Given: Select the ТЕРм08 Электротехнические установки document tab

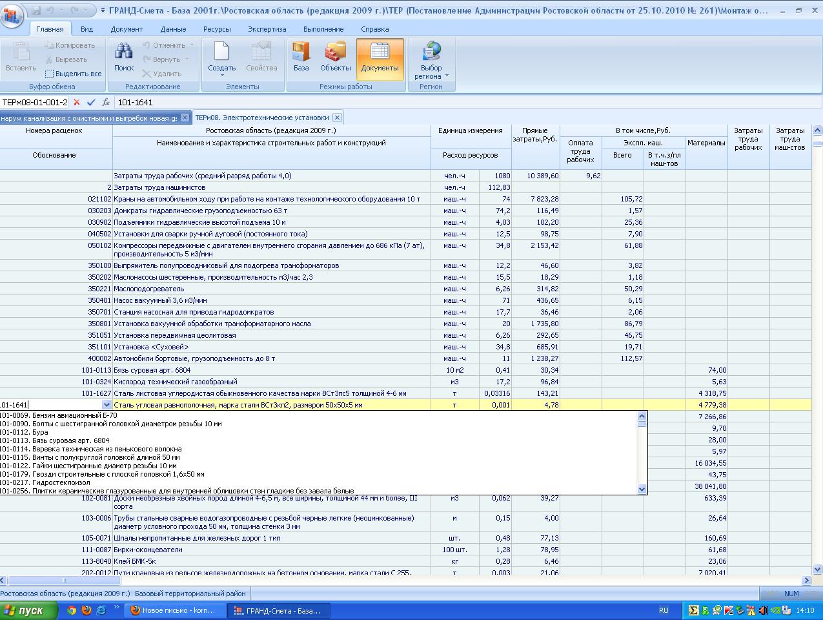Looking at the screenshot, I should point(261,118).
